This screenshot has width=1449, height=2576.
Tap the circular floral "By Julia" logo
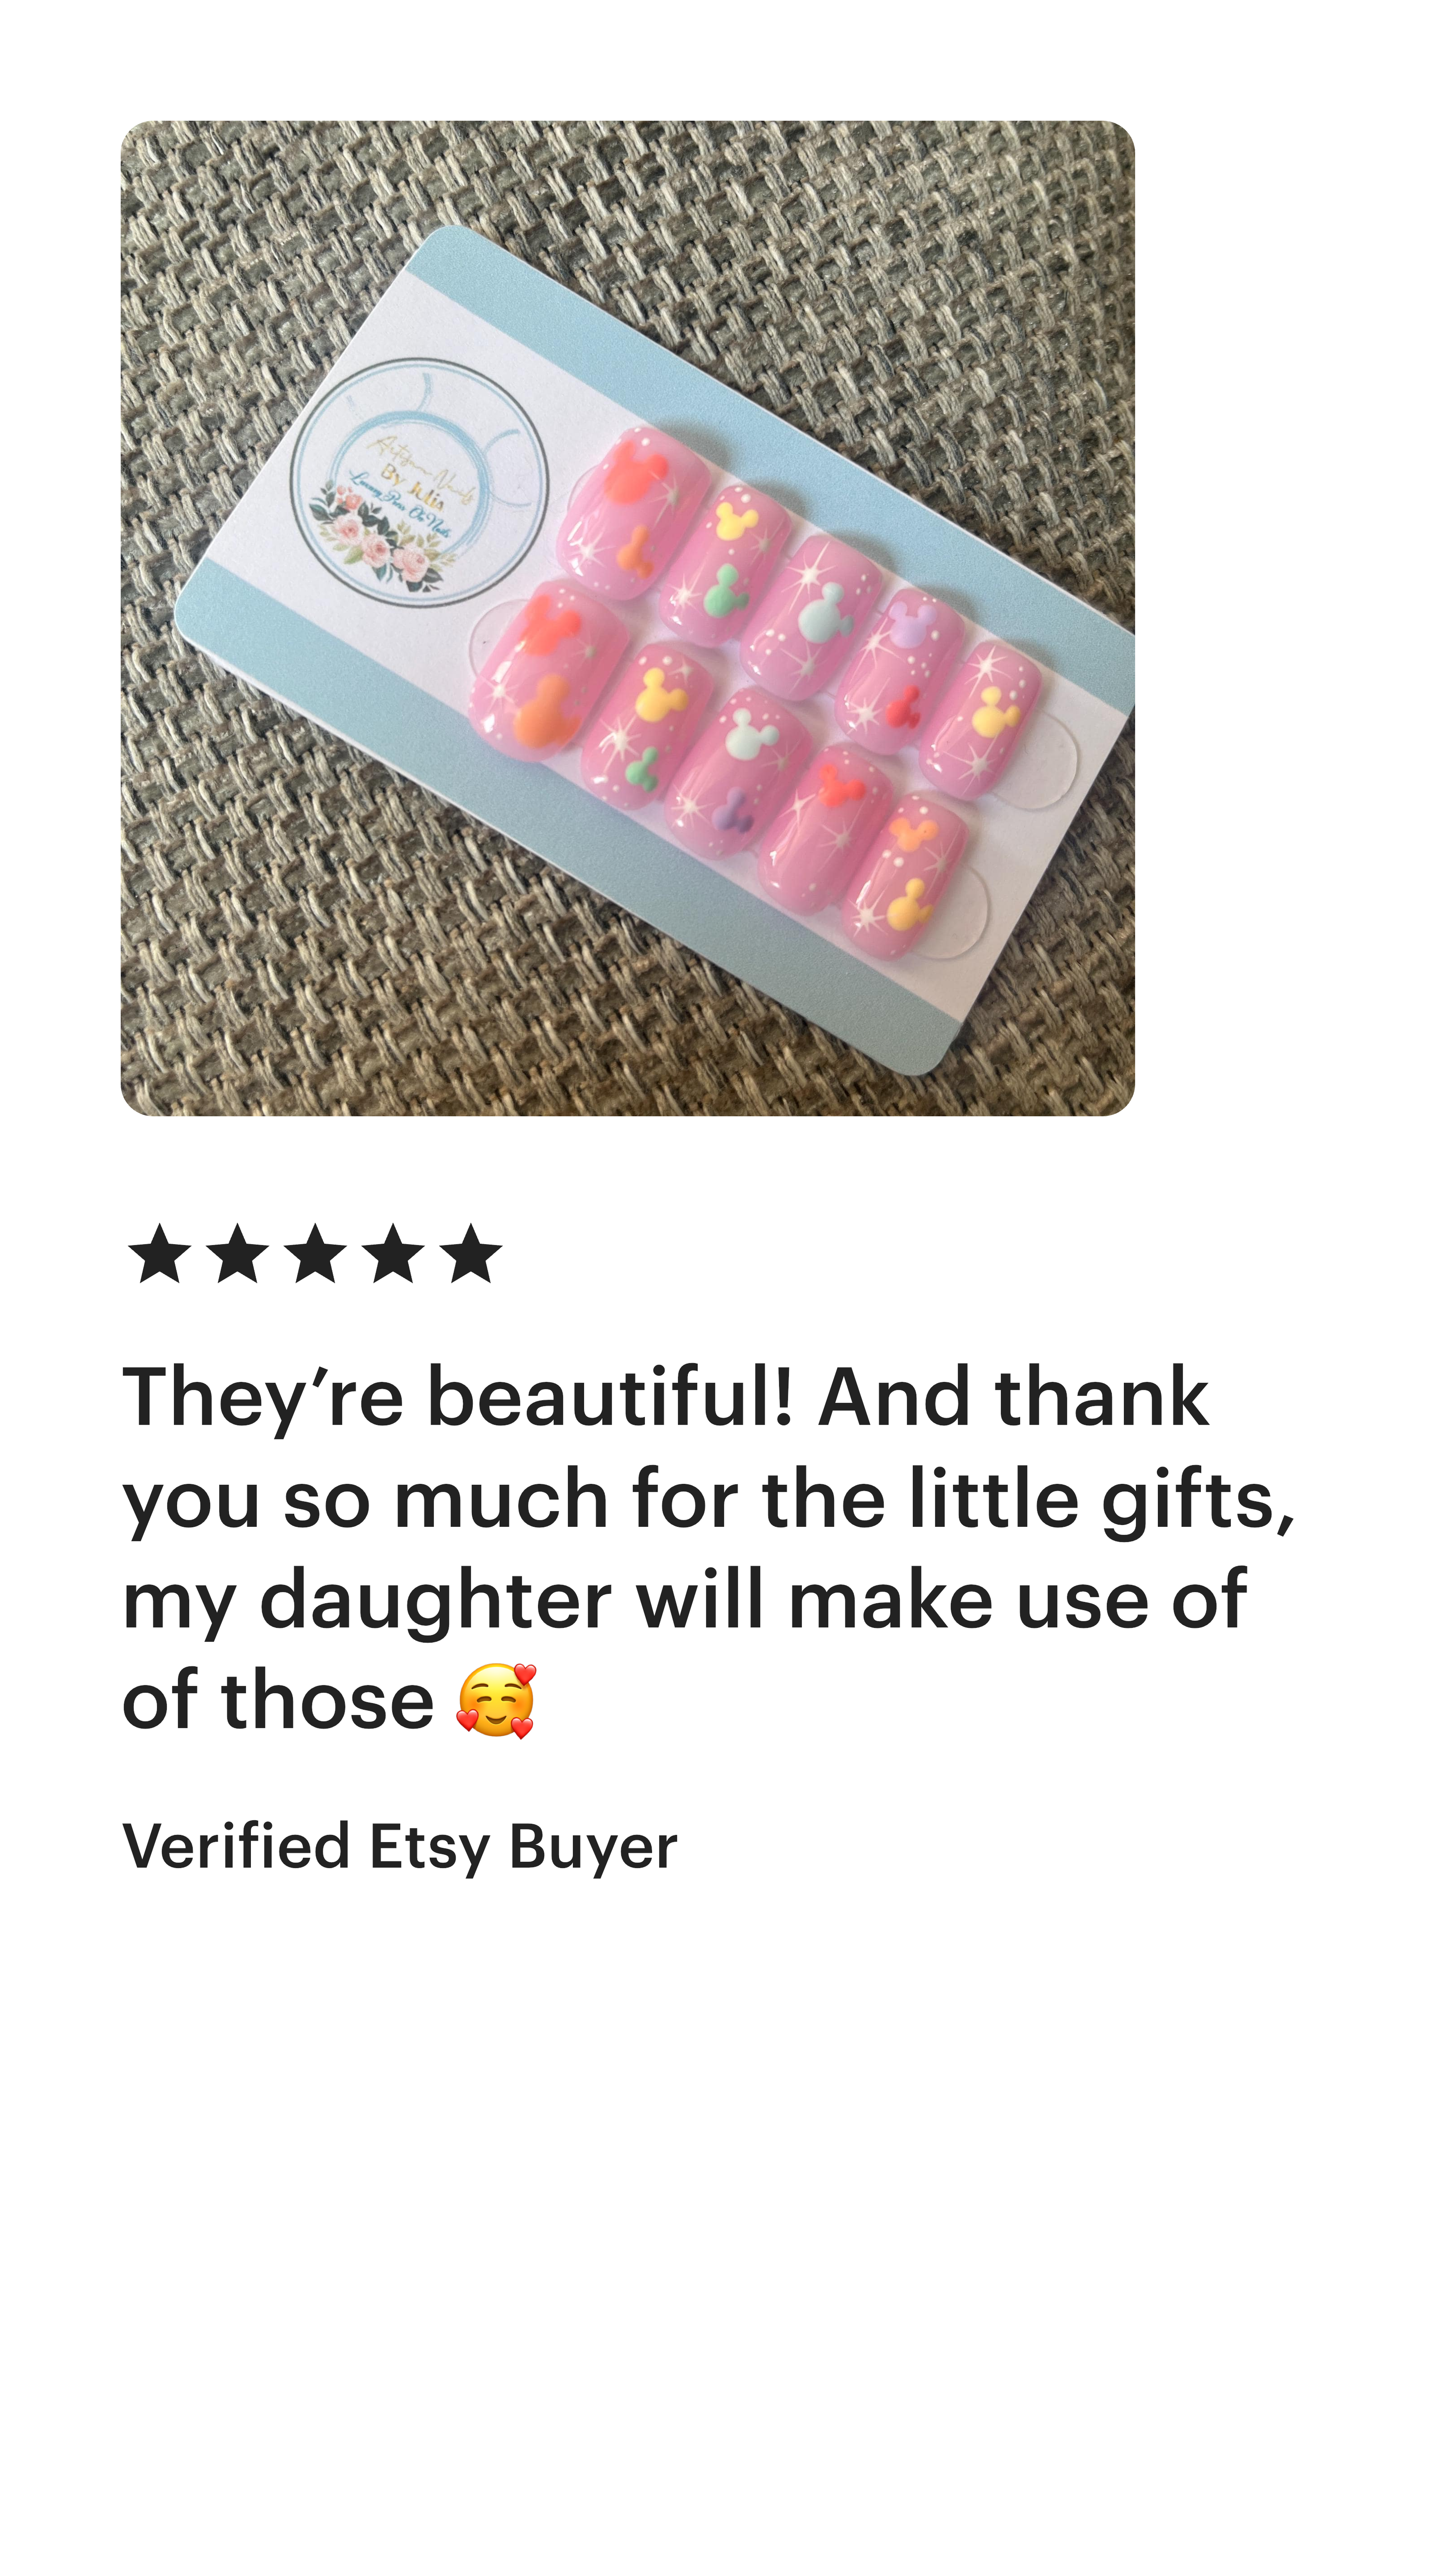pos(420,482)
